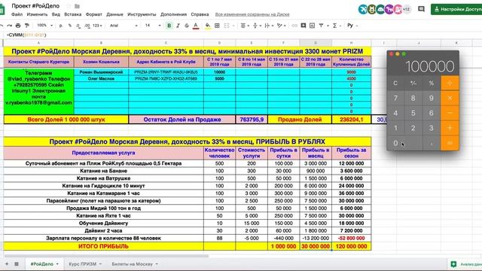The height and width of the screenshot is (271, 482).
Task: Click calculator multiply button
Action: coord(450,98)
